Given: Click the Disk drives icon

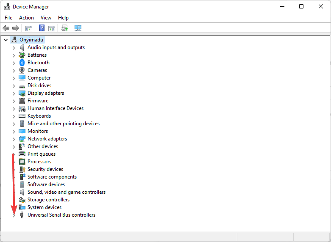Looking at the screenshot, I should pos(22,86).
